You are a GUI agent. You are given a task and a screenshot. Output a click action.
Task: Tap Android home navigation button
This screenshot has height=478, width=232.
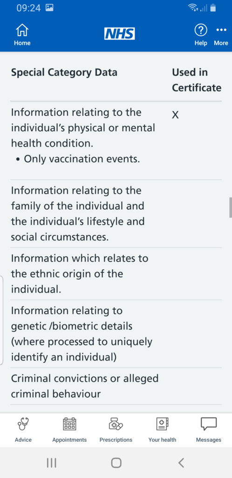(x=116, y=463)
